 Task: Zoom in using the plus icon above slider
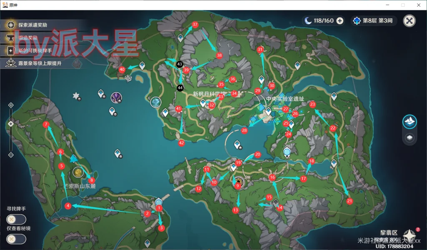[x=11, y=105]
